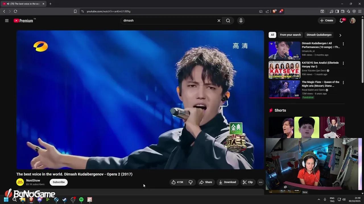364x204 pixels.
Task: Go back in browser history
Action: [x=4, y=11]
